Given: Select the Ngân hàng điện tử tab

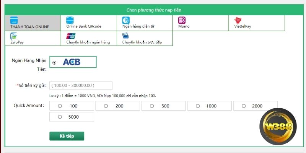Looking at the screenshot, I should click(145, 23).
